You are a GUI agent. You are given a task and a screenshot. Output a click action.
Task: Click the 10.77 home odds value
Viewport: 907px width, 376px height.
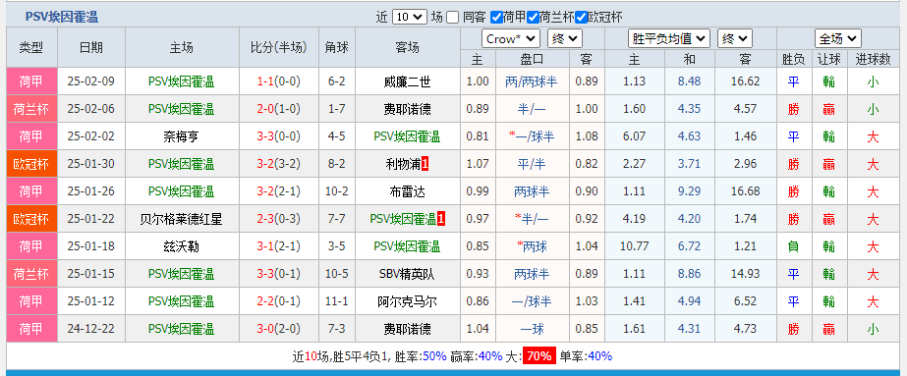pyautogui.click(x=634, y=246)
